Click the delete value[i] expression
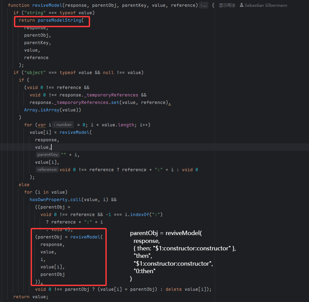This screenshot has height=302, width=309. coord(194,289)
